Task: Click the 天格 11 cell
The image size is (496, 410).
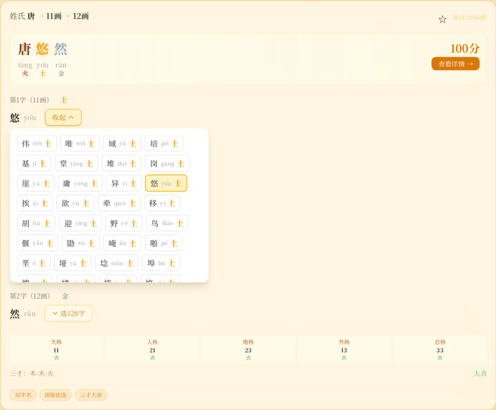Action: (56, 350)
